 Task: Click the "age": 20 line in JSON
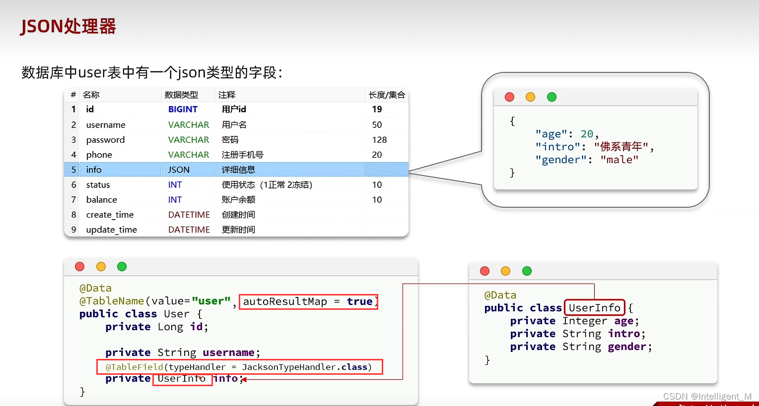(567, 134)
